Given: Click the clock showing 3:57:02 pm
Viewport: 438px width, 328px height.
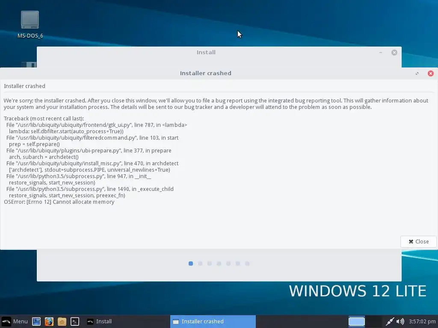Looking at the screenshot, I should pyautogui.click(x=422, y=321).
